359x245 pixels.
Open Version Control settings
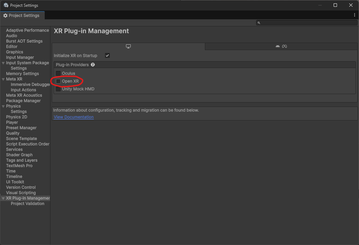21,187
